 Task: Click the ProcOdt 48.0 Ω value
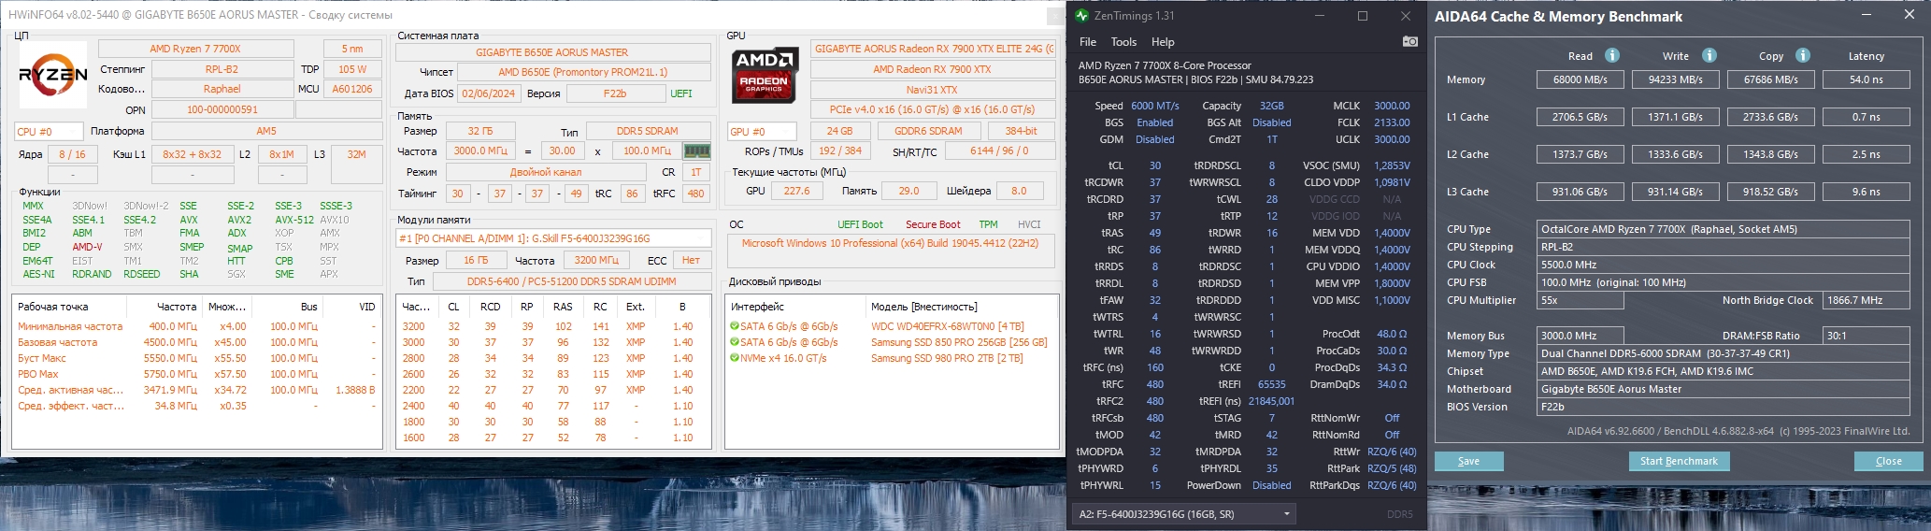coord(1392,334)
